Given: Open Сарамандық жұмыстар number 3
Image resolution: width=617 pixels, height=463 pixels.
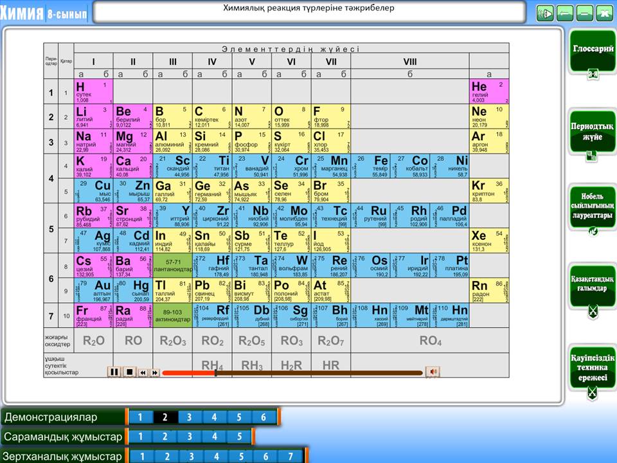Looking at the screenshot, I should (190, 437).
